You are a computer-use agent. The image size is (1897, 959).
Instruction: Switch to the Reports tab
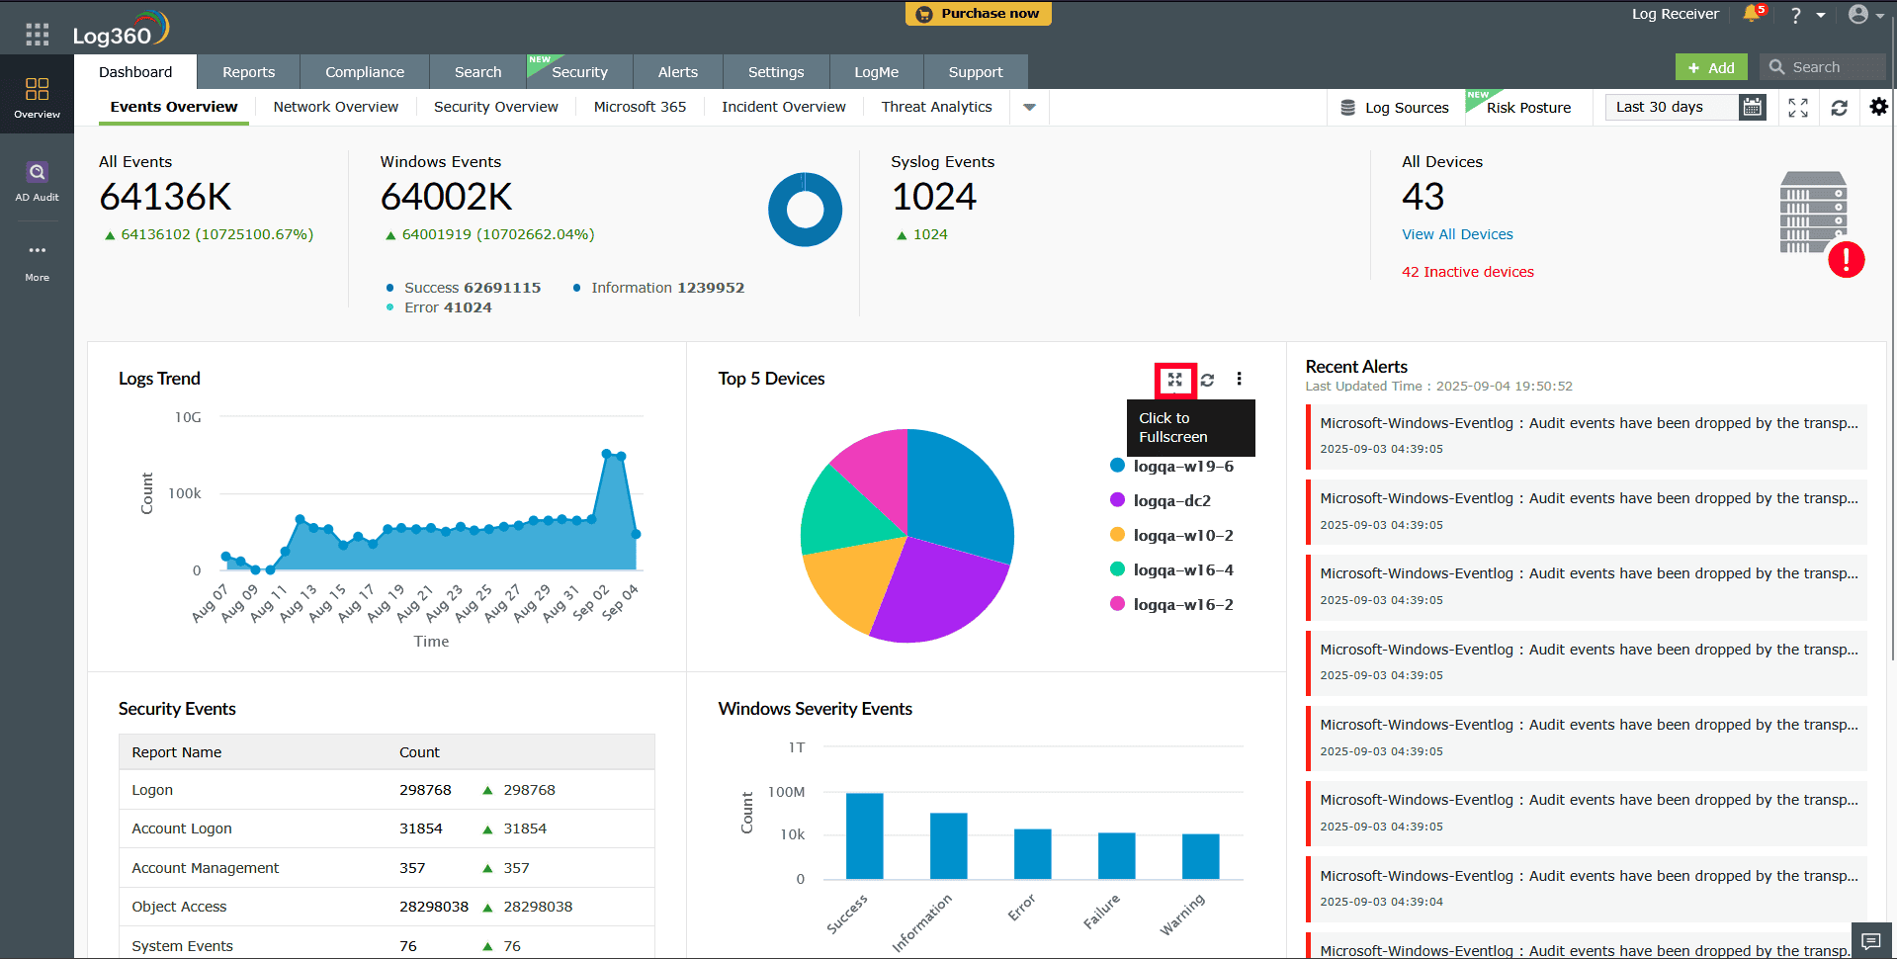point(249,72)
